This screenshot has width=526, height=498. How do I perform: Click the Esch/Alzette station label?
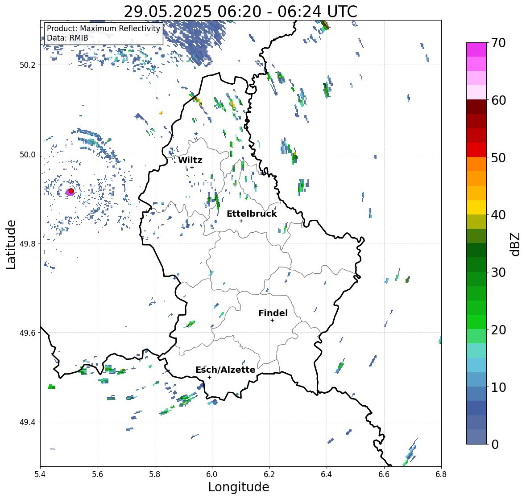tap(225, 370)
